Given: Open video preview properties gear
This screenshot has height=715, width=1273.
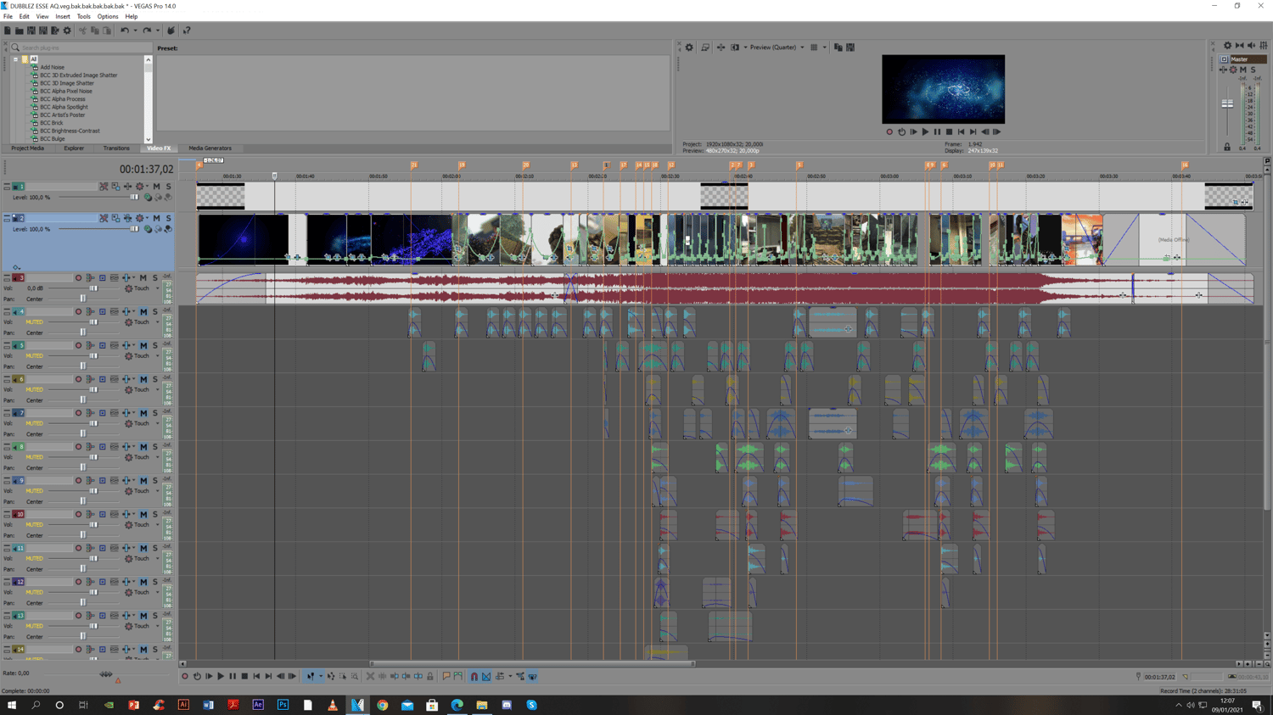Looking at the screenshot, I should pos(689,47).
